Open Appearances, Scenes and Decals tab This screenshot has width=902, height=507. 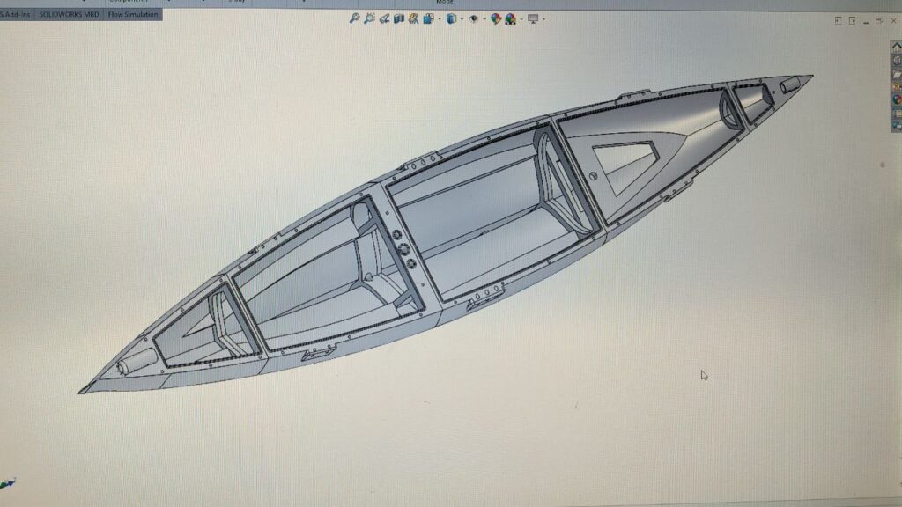(896, 100)
